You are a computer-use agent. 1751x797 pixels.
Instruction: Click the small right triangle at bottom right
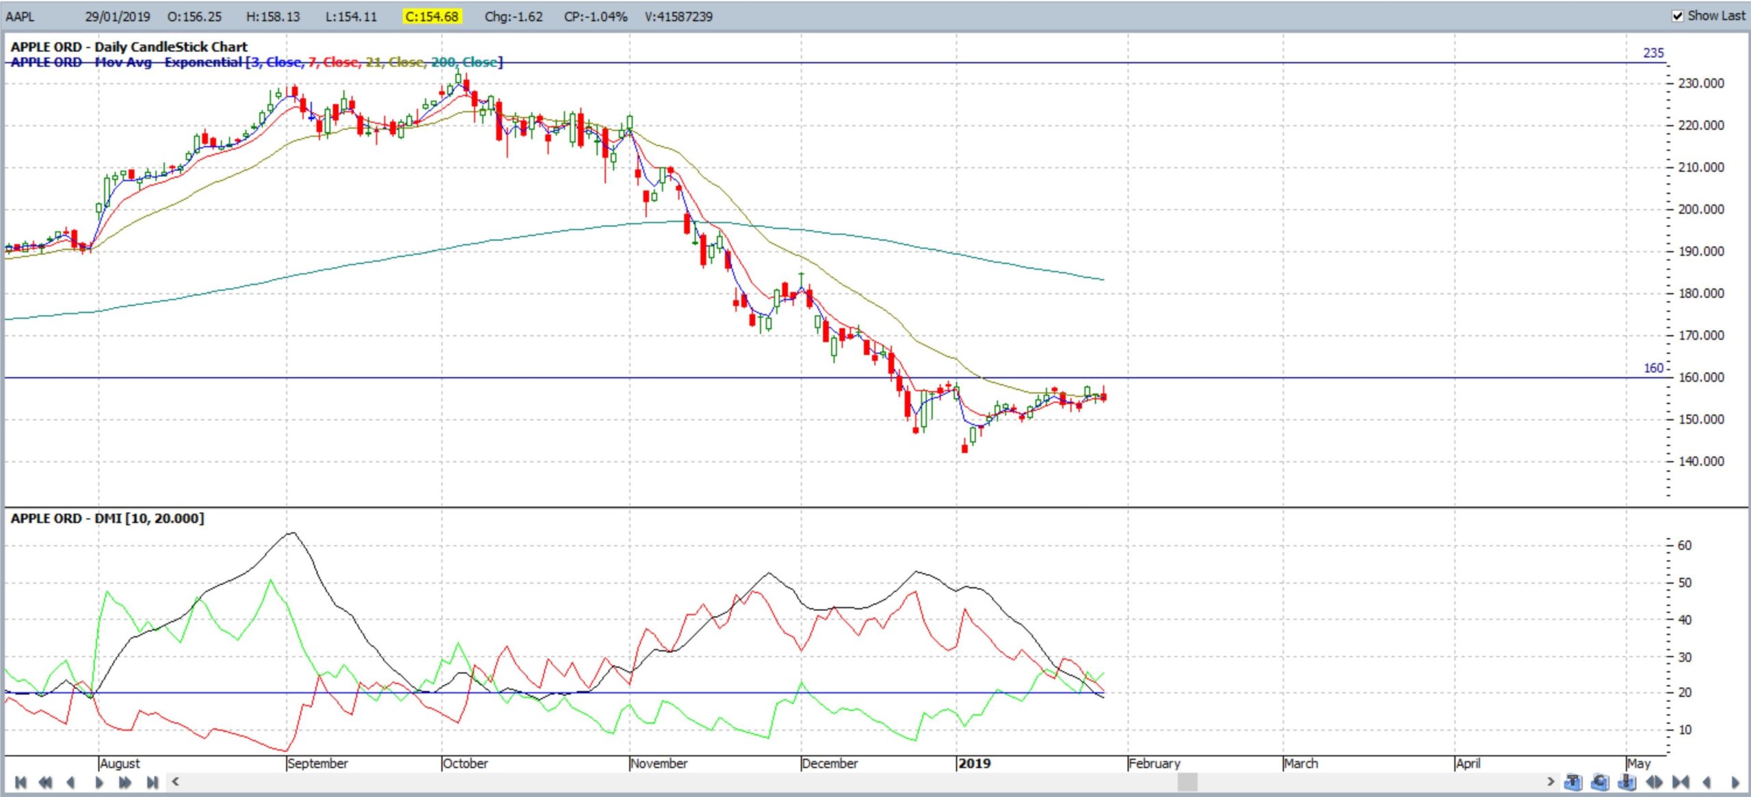point(1735,782)
